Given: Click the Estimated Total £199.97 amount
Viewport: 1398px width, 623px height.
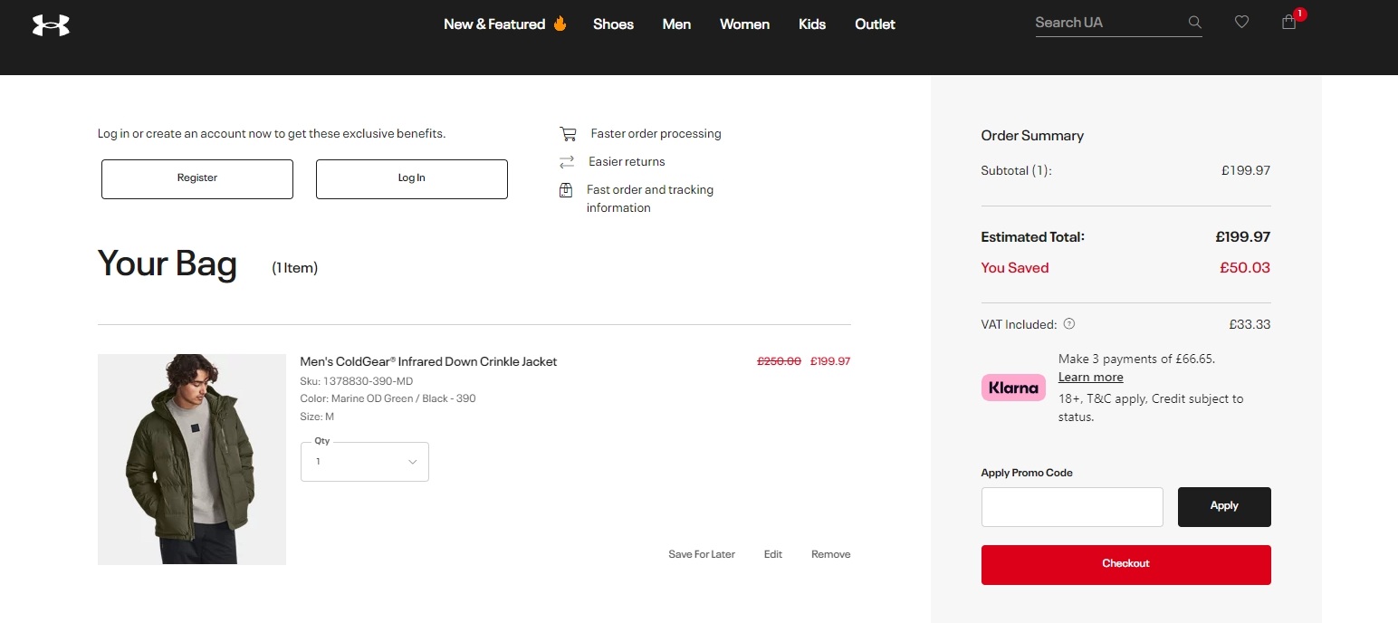Looking at the screenshot, I should coord(1243,237).
